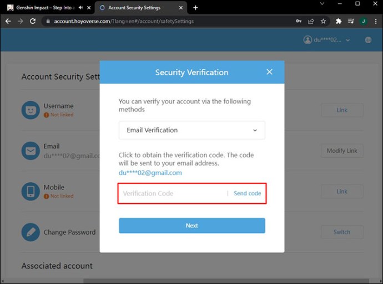The height and width of the screenshot is (284, 383).
Task: Reload the page
Action: 33,21
